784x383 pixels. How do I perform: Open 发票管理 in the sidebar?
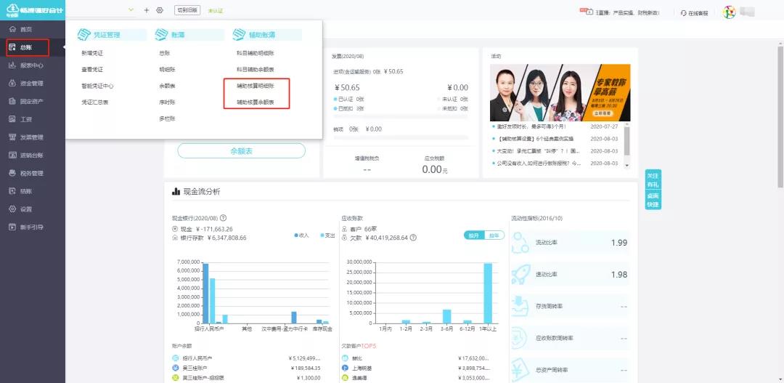pos(30,137)
